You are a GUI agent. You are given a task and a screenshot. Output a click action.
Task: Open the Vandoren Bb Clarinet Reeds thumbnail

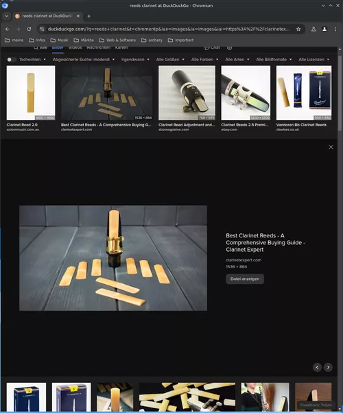point(304,93)
